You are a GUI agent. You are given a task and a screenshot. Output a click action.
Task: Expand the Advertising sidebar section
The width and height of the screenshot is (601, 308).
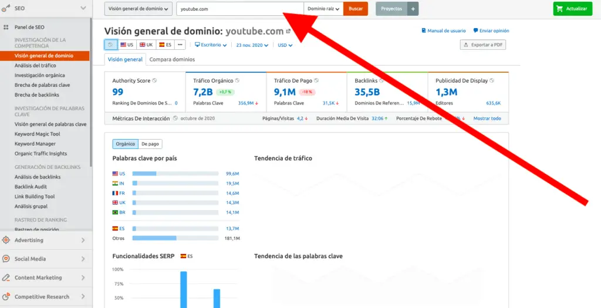(x=83, y=240)
